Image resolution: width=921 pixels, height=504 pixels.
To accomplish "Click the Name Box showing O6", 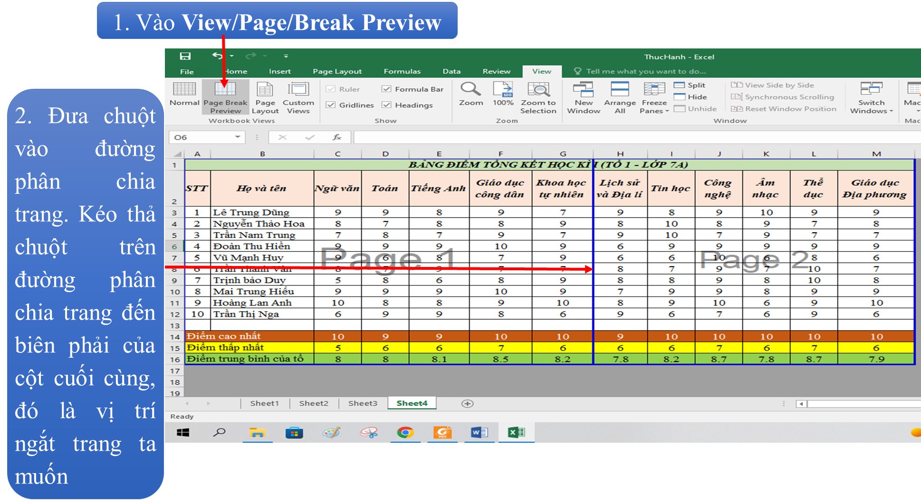I will pyautogui.click(x=201, y=137).
